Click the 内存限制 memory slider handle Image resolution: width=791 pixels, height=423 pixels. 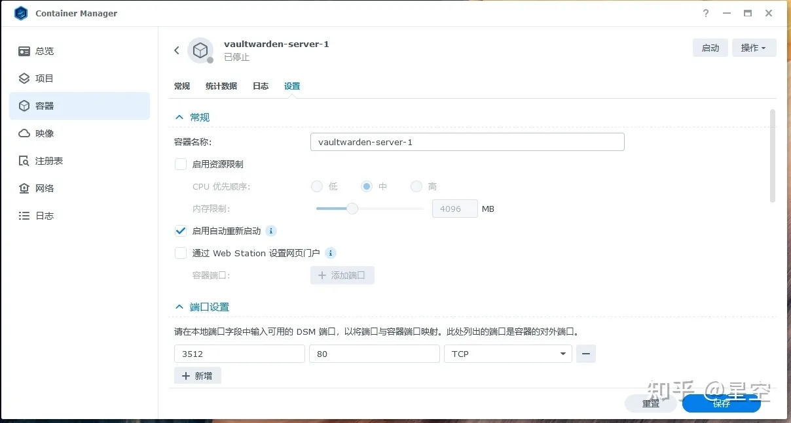coord(352,209)
